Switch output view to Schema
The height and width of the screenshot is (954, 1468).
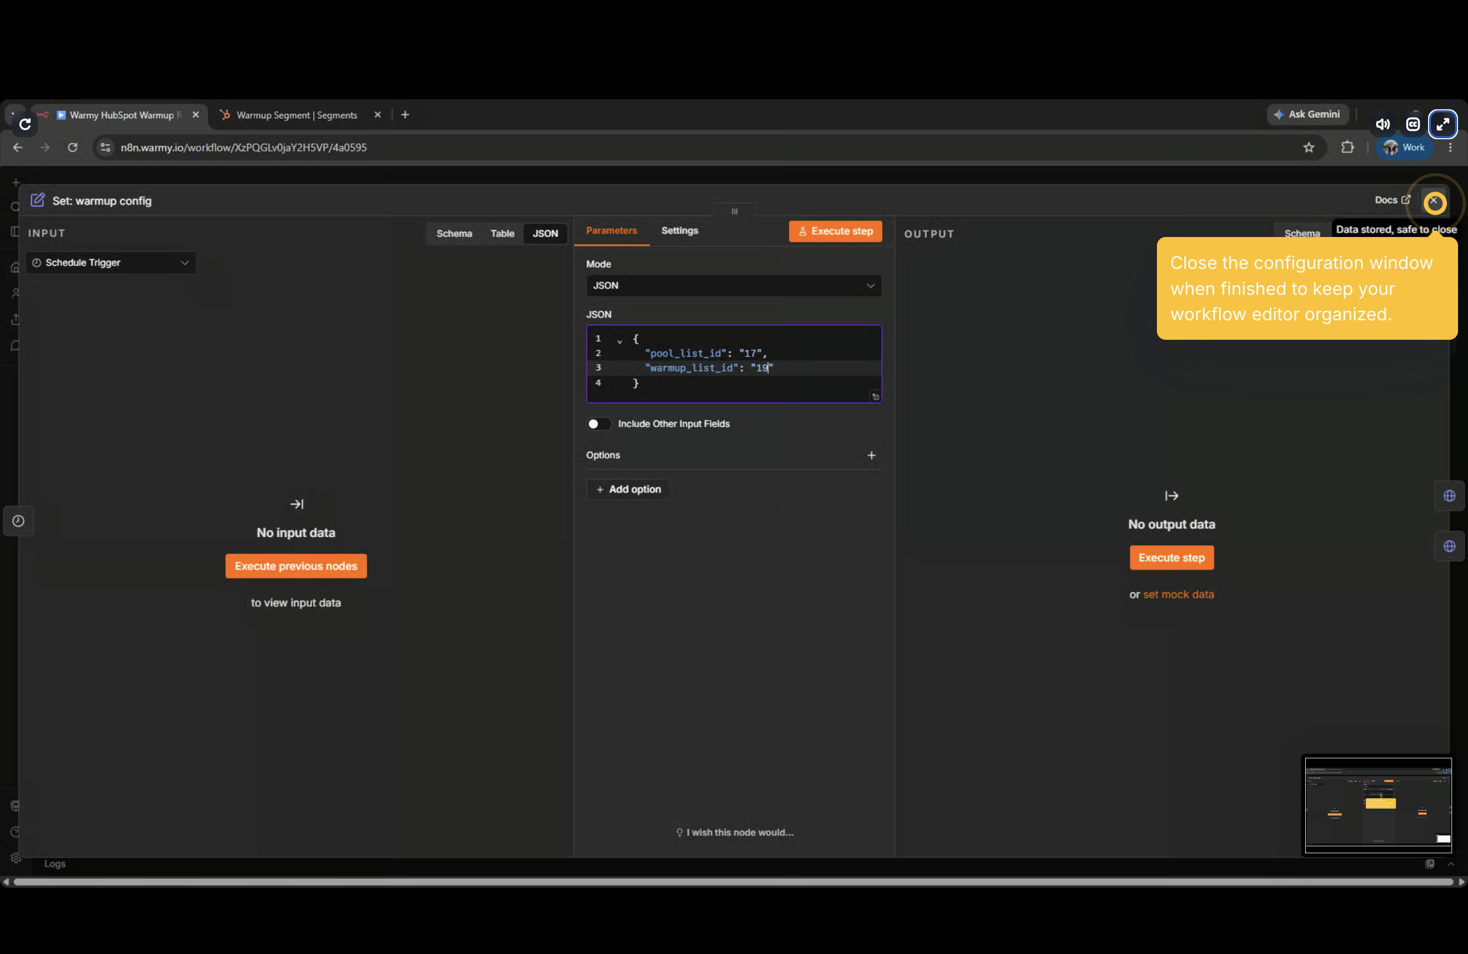pos(1302,234)
